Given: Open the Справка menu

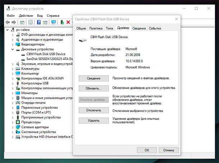Looking at the screenshot, I should point(53,16).
